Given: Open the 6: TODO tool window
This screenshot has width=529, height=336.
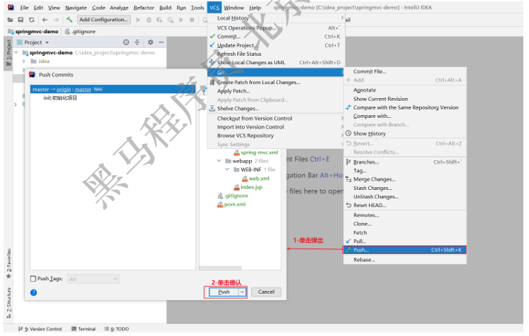Looking at the screenshot, I should [116, 329].
